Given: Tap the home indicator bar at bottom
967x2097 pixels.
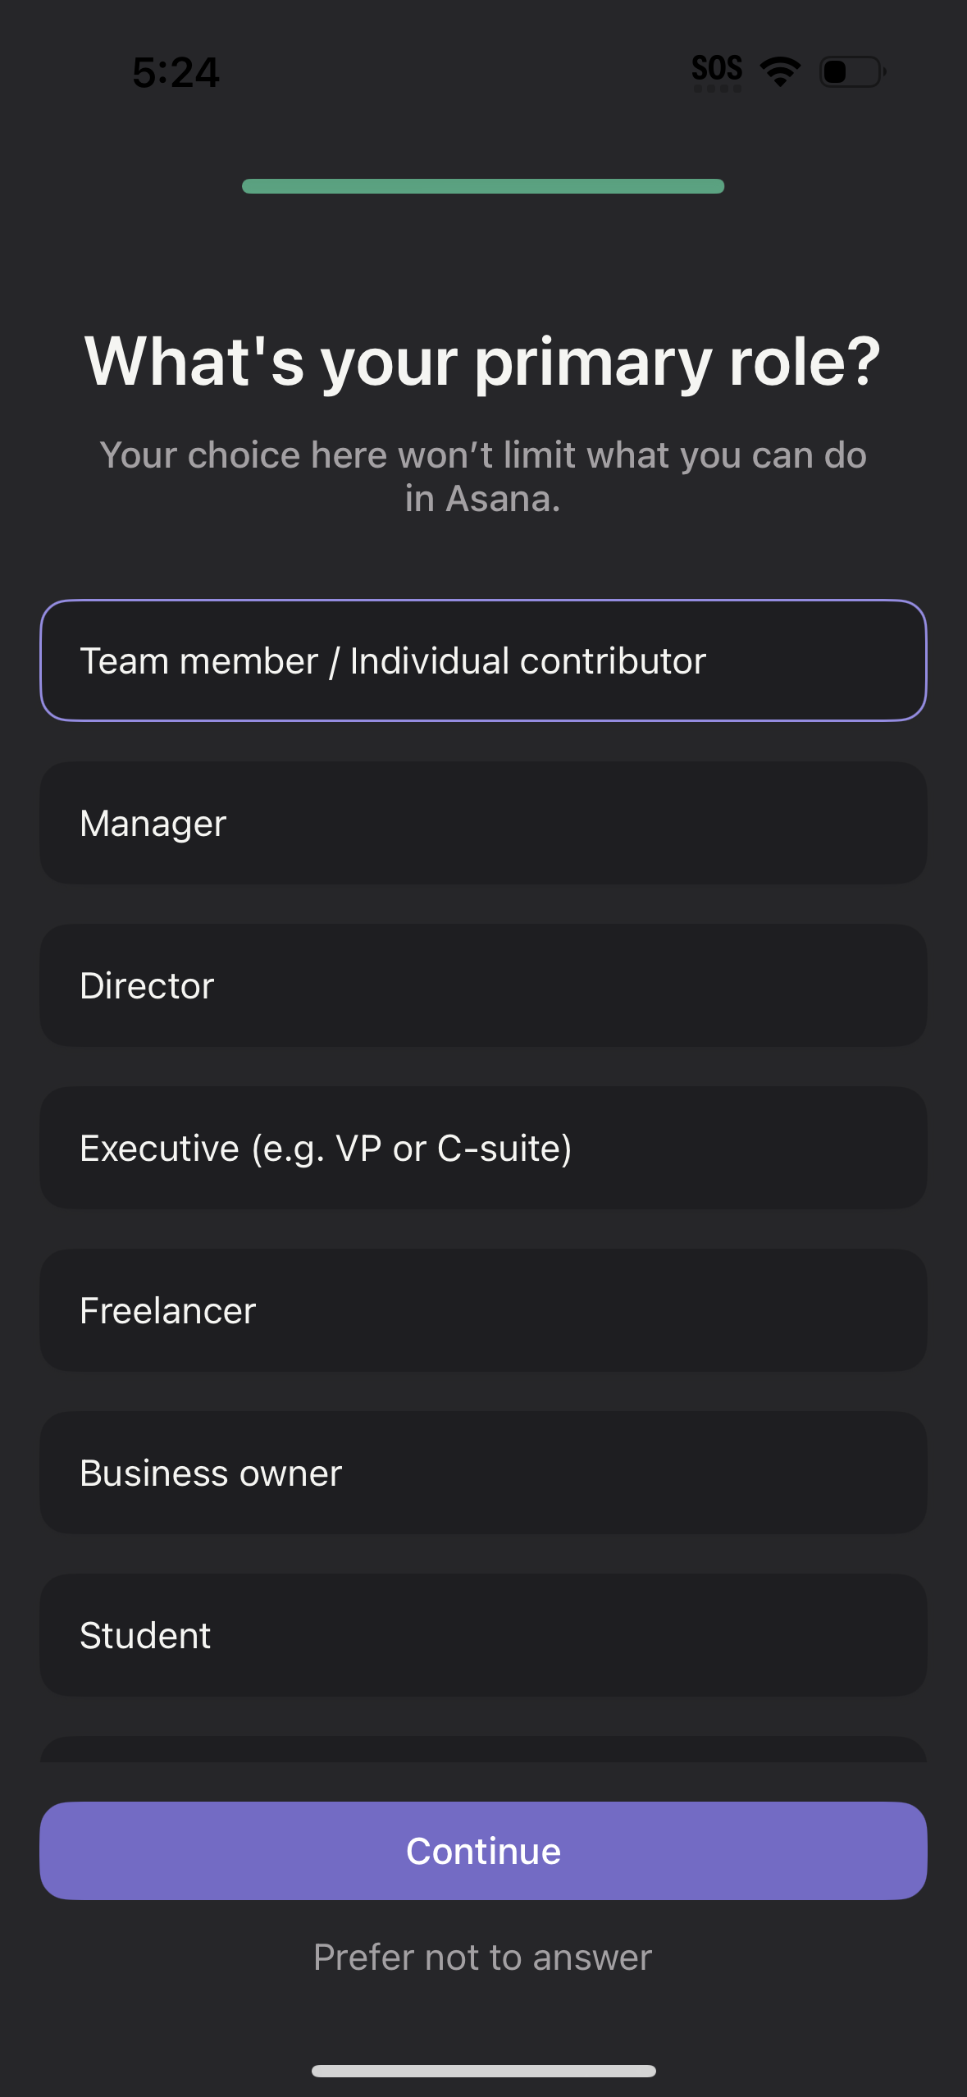Looking at the screenshot, I should pos(483,2071).
